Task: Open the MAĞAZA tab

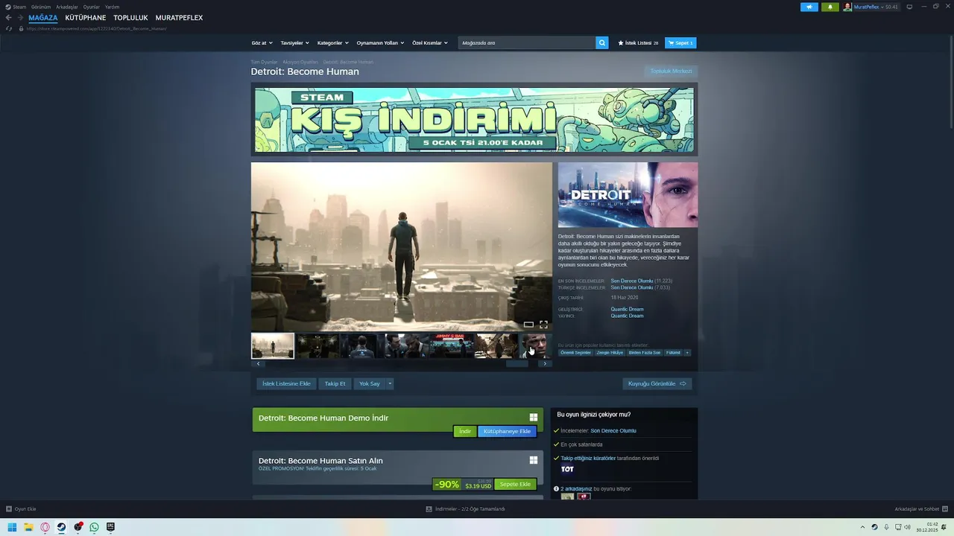Action: click(43, 18)
